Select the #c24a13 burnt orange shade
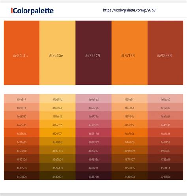Screen dimensions: 187x196 [x=22, y=141]
